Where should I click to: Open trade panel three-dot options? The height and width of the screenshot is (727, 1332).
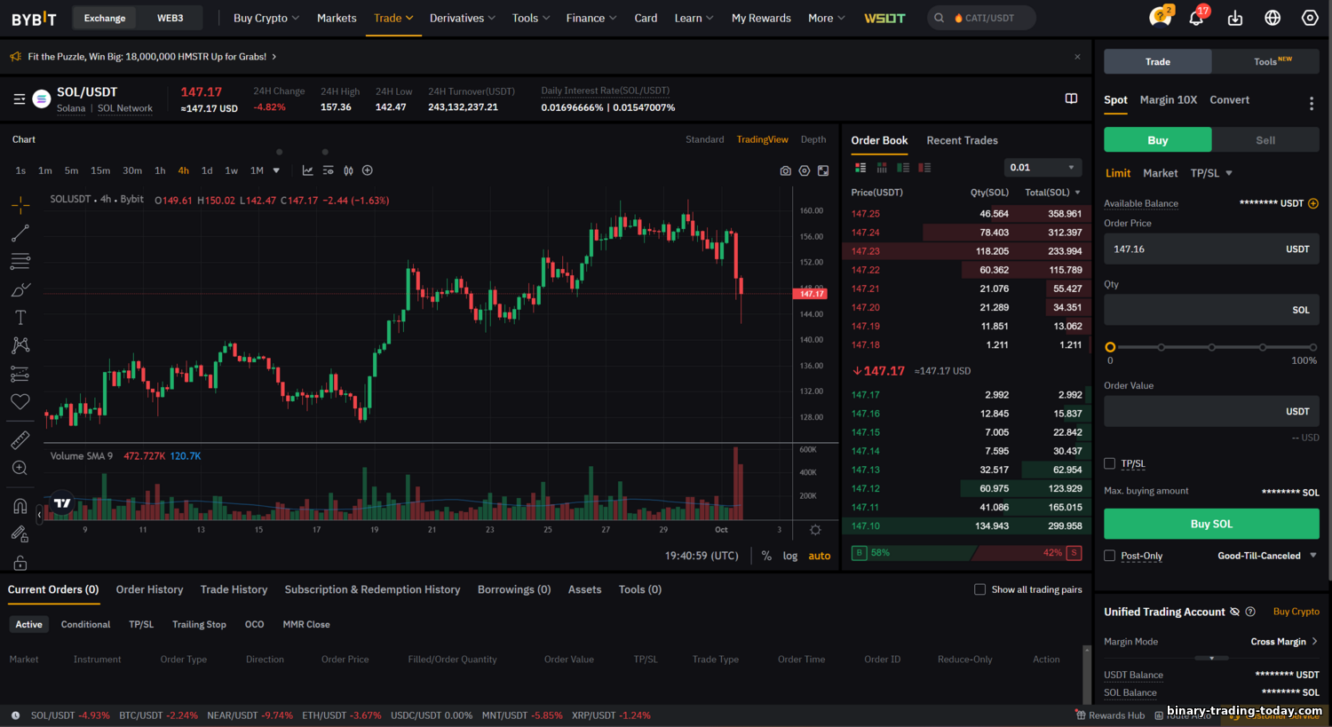coord(1311,103)
